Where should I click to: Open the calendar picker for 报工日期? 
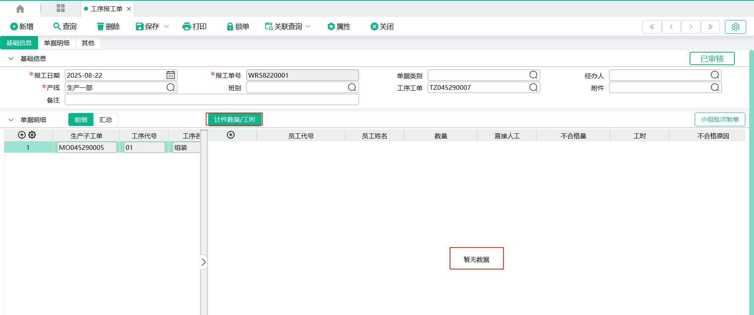click(170, 75)
